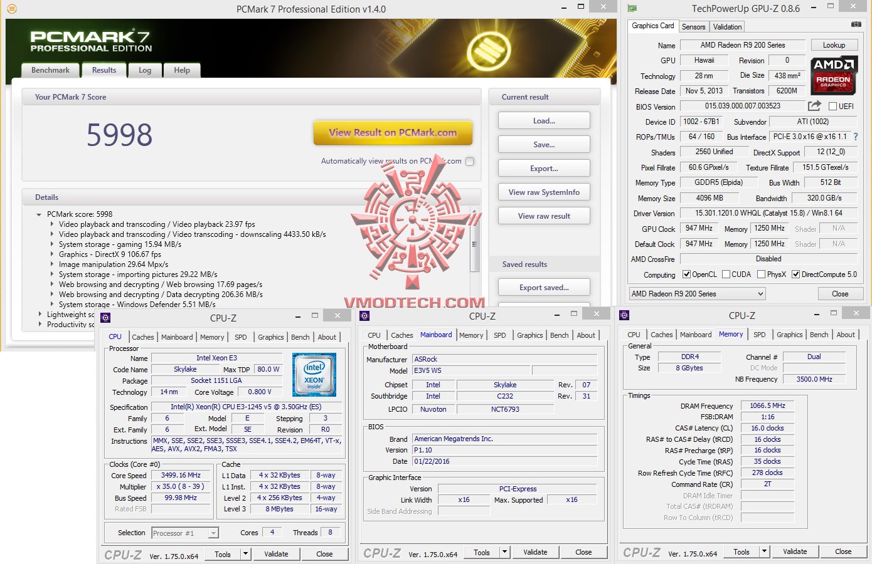Toggle the CUDA checkbox
Screen dimensions: 872x564
[726, 274]
